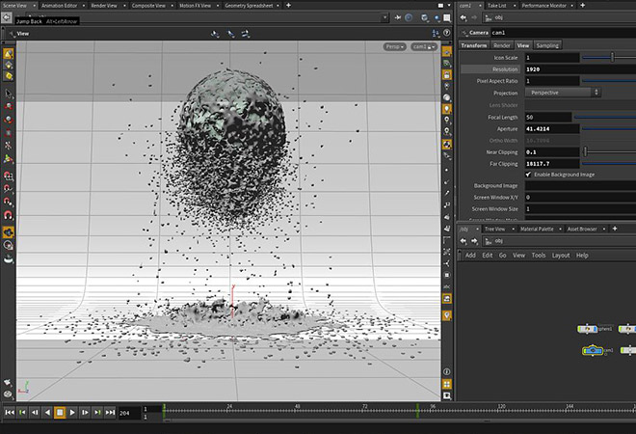Jump to first frame in the playbar
Image resolution: width=636 pixels, height=434 pixels.
[10, 413]
